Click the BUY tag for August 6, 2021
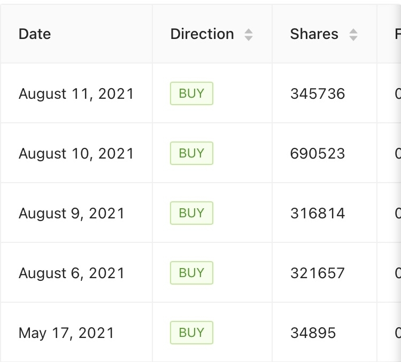The image size is (401, 362). (x=191, y=273)
